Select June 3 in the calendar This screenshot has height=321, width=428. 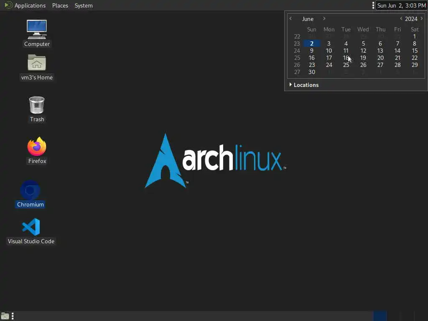[x=329, y=43]
